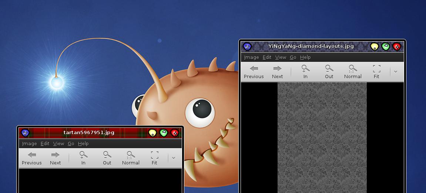Fit YiNgYaNg-diamond-layouts.jpg to window
This screenshot has width=426, height=193.
(x=376, y=72)
